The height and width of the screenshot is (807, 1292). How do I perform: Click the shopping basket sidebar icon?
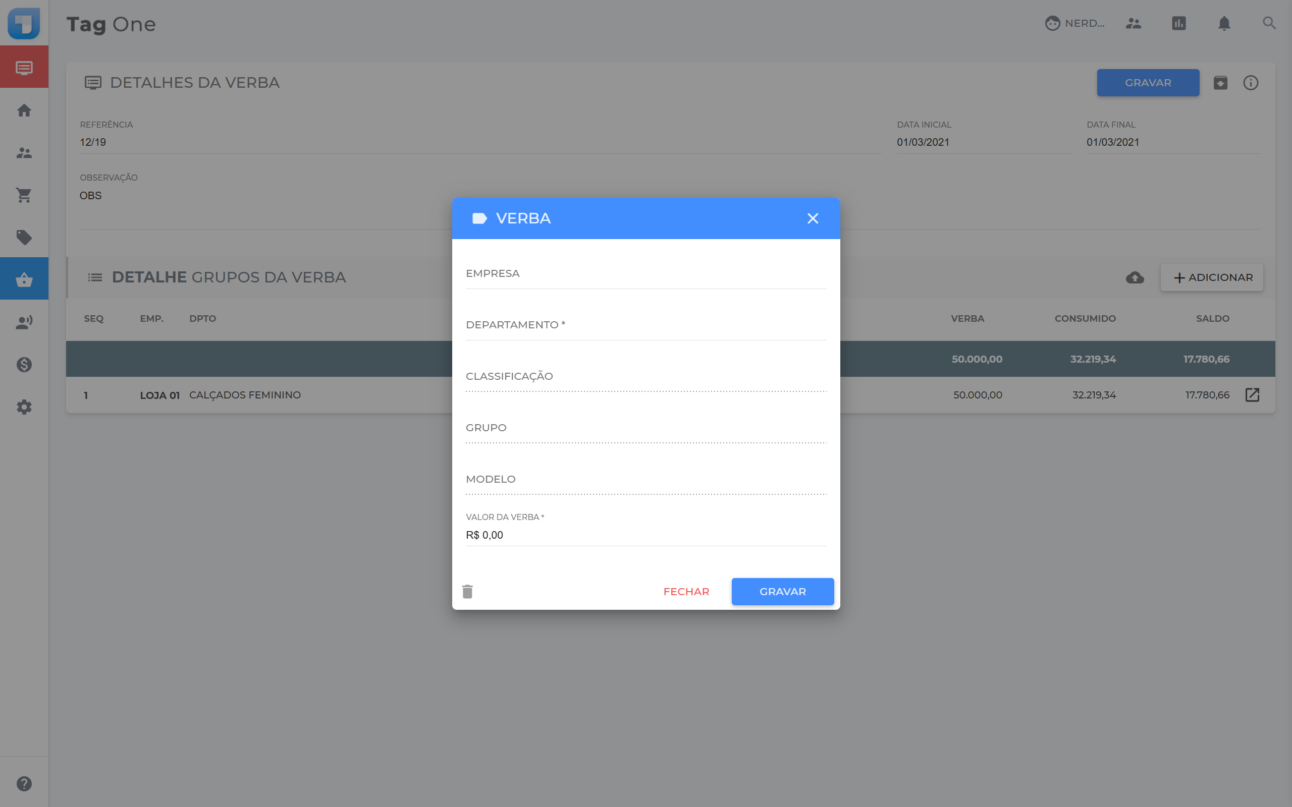pyautogui.click(x=24, y=279)
